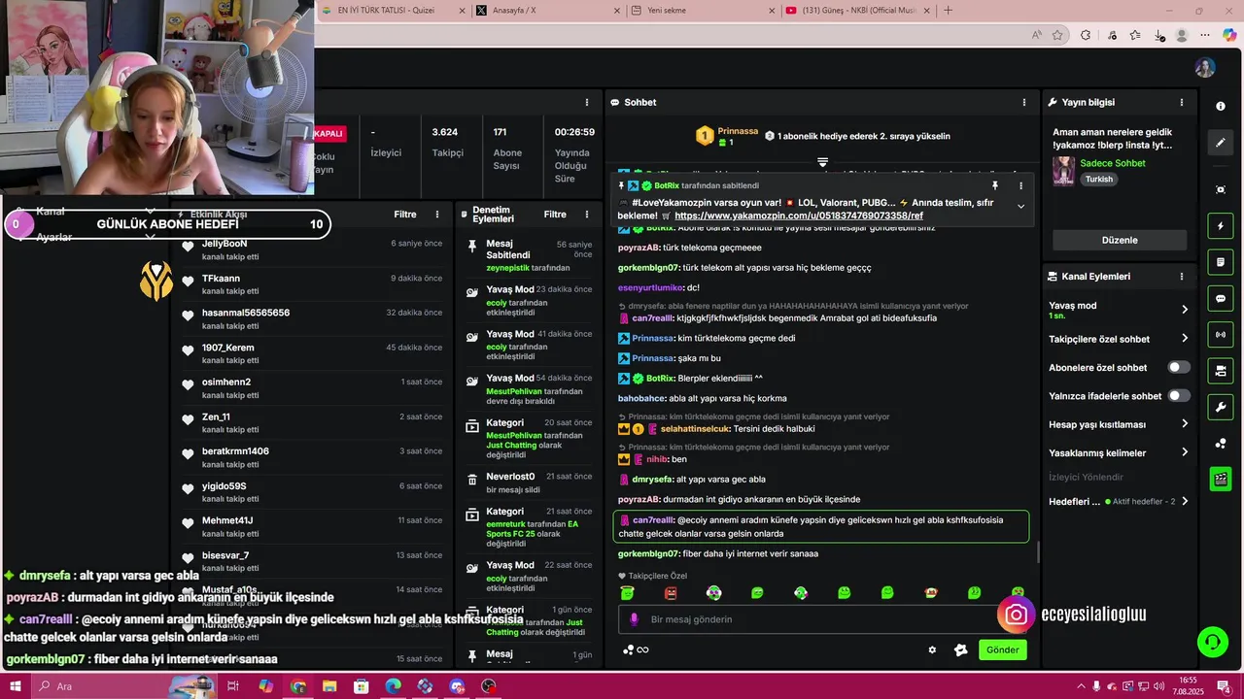This screenshot has width=1244, height=699.
Task: Toggle the document moderation log panel icon
Action: pos(1221,262)
